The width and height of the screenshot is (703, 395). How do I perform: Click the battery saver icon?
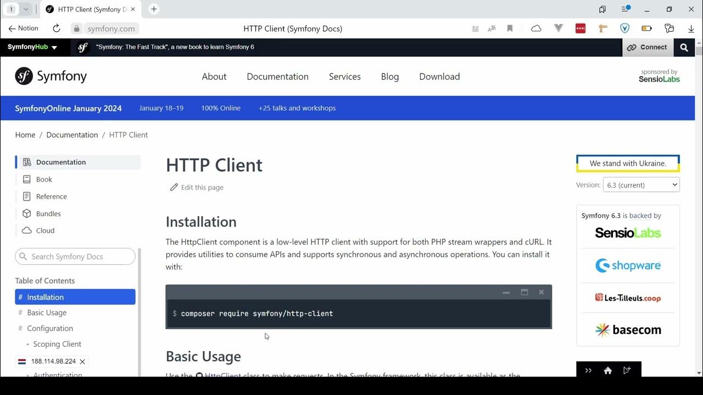(x=646, y=29)
